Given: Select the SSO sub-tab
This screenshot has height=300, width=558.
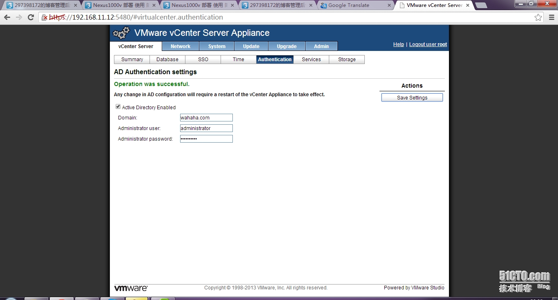Looking at the screenshot, I should (x=203, y=60).
